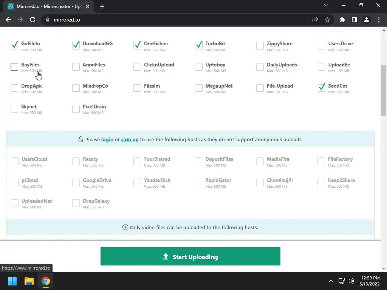Click the disabled DropGalaxy checkbox

click(x=76, y=203)
